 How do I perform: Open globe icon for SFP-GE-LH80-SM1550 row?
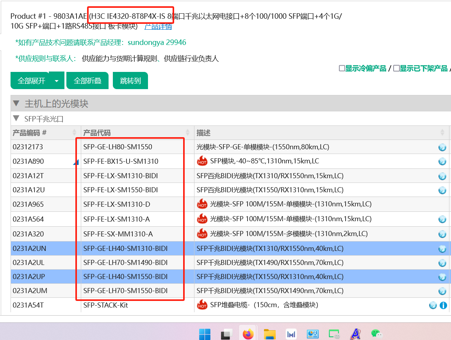442,147
